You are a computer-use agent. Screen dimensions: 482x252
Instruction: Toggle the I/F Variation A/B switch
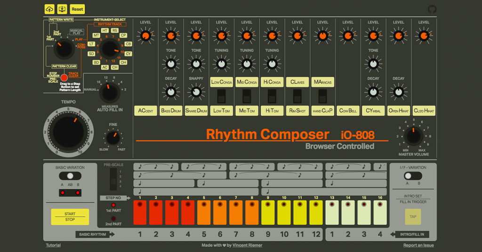point(409,175)
